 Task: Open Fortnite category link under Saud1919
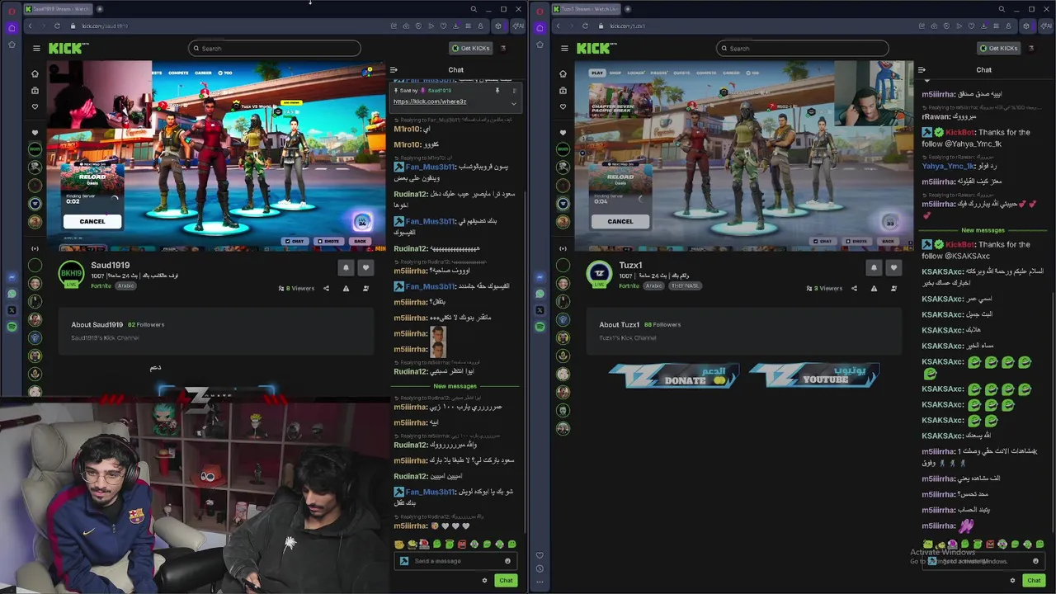[101, 285]
